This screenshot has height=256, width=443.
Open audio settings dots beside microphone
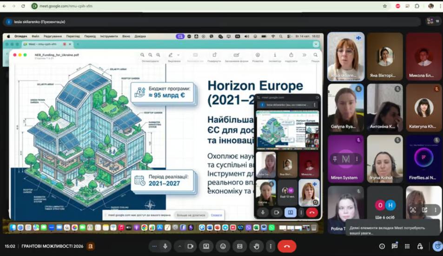tap(154, 246)
